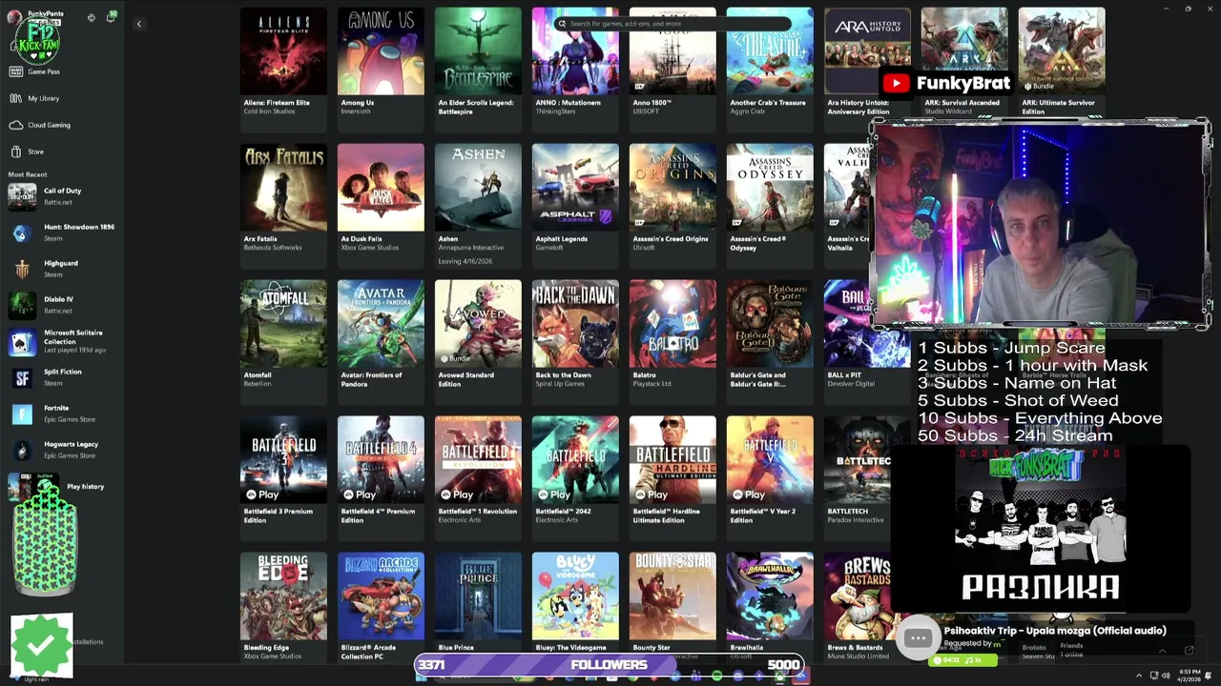Open Play history link
Screen dimensions: 1221x686
[85, 487]
